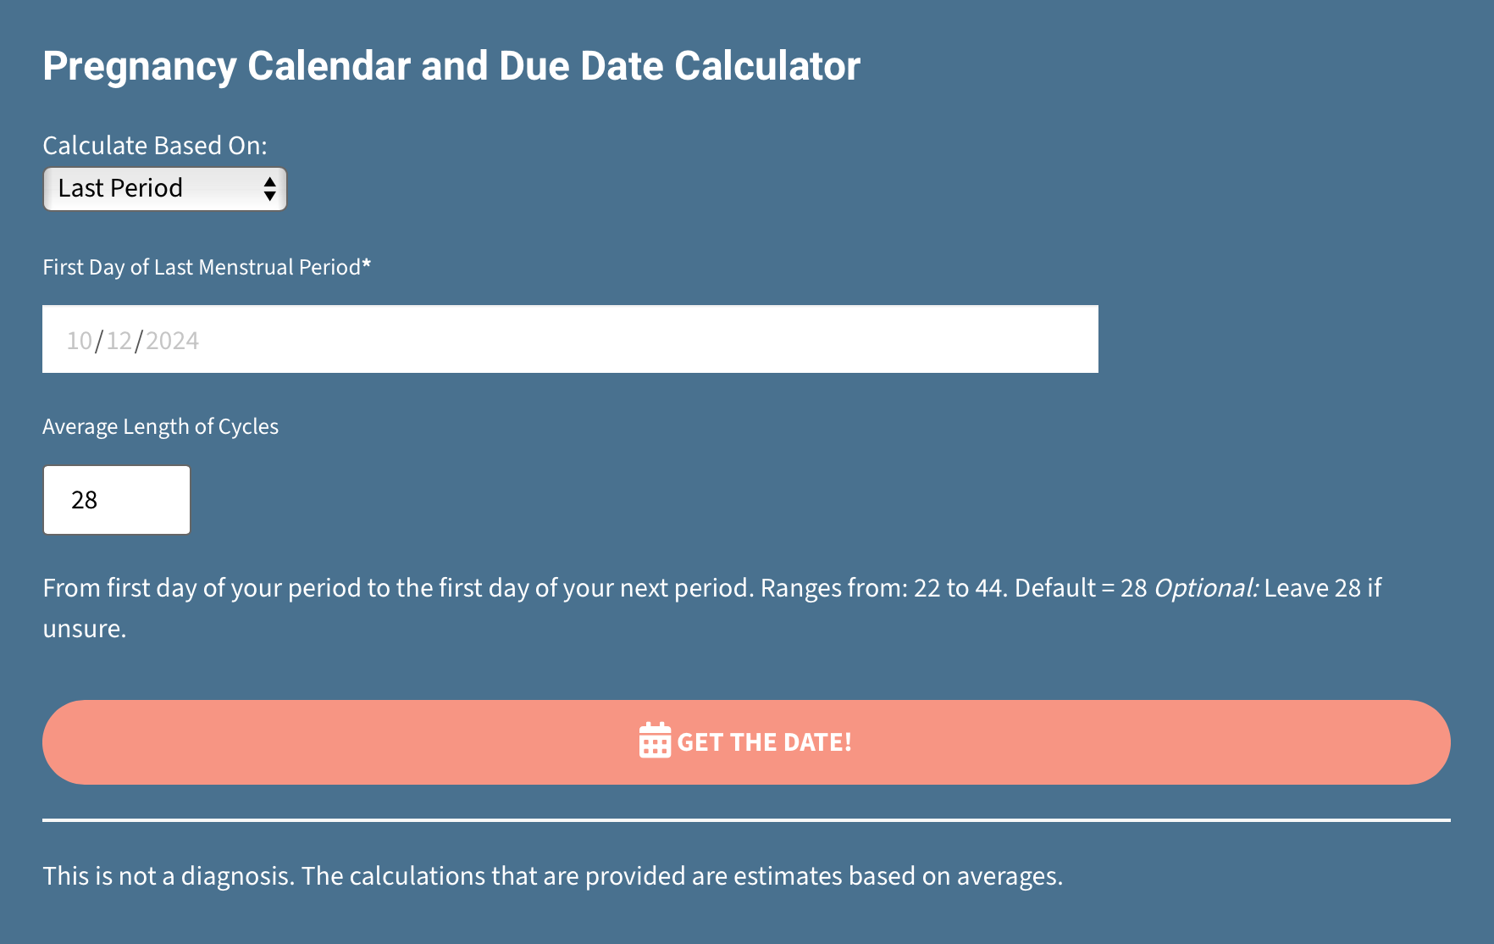Click the Calculate Based On label
Image resolution: width=1494 pixels, height=944 pixels.
[154, 145]
